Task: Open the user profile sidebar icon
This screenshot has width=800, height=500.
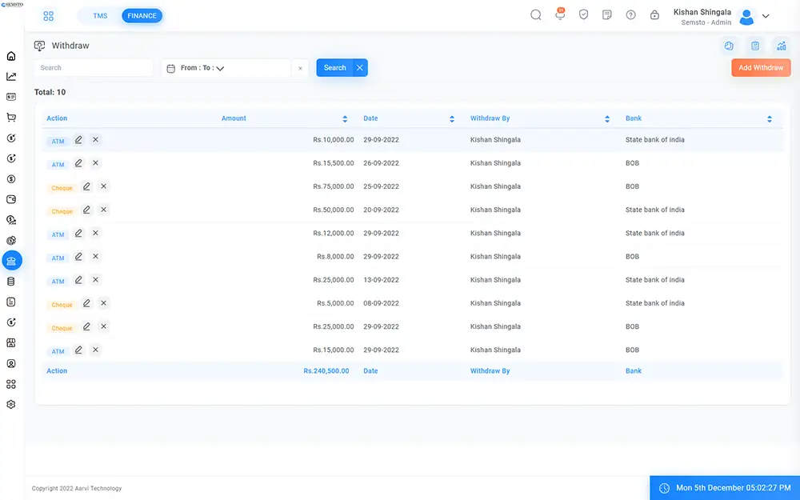Action: point(11,364)
